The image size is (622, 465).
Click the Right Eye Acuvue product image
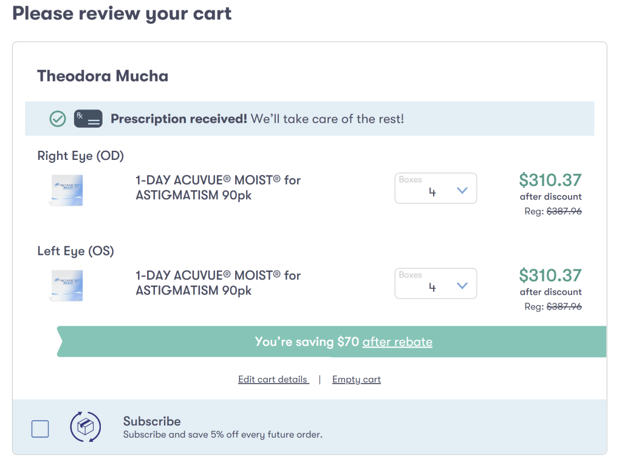[x=66, y=189]
